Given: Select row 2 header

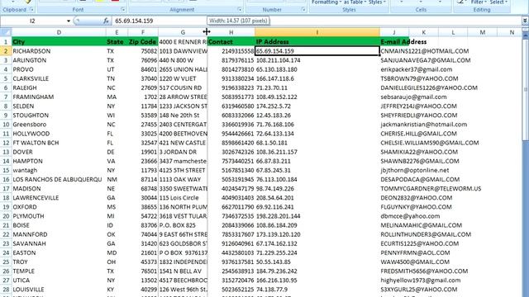Looking at the screenshot, I should tap(6, 51).
